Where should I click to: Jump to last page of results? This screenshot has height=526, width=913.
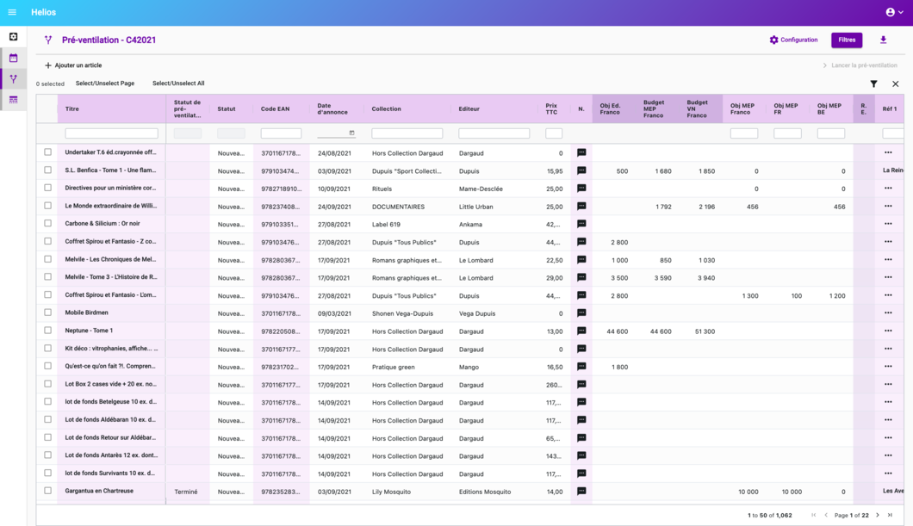[x=891, y=515]
